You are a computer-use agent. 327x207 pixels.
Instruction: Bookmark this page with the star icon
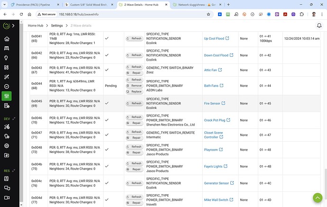click(x=209, y=14)
